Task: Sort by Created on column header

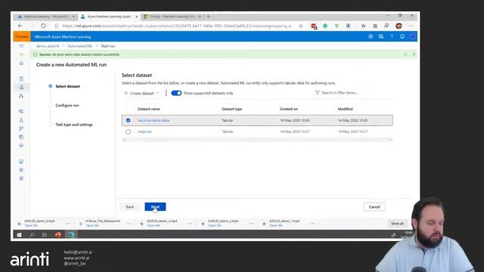Action: [x=289, y=109]
